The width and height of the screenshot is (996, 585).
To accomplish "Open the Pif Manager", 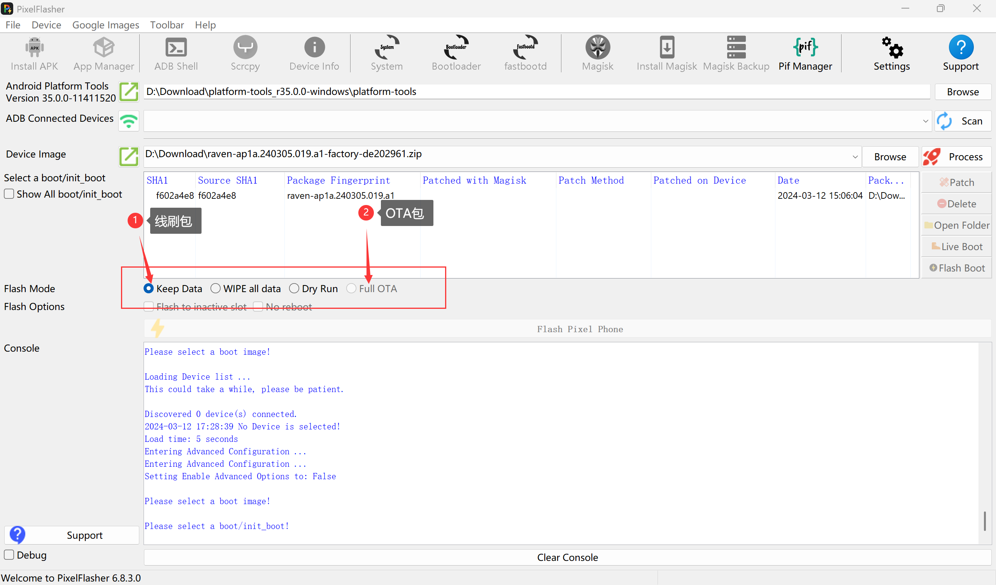I will coord(805,54).
